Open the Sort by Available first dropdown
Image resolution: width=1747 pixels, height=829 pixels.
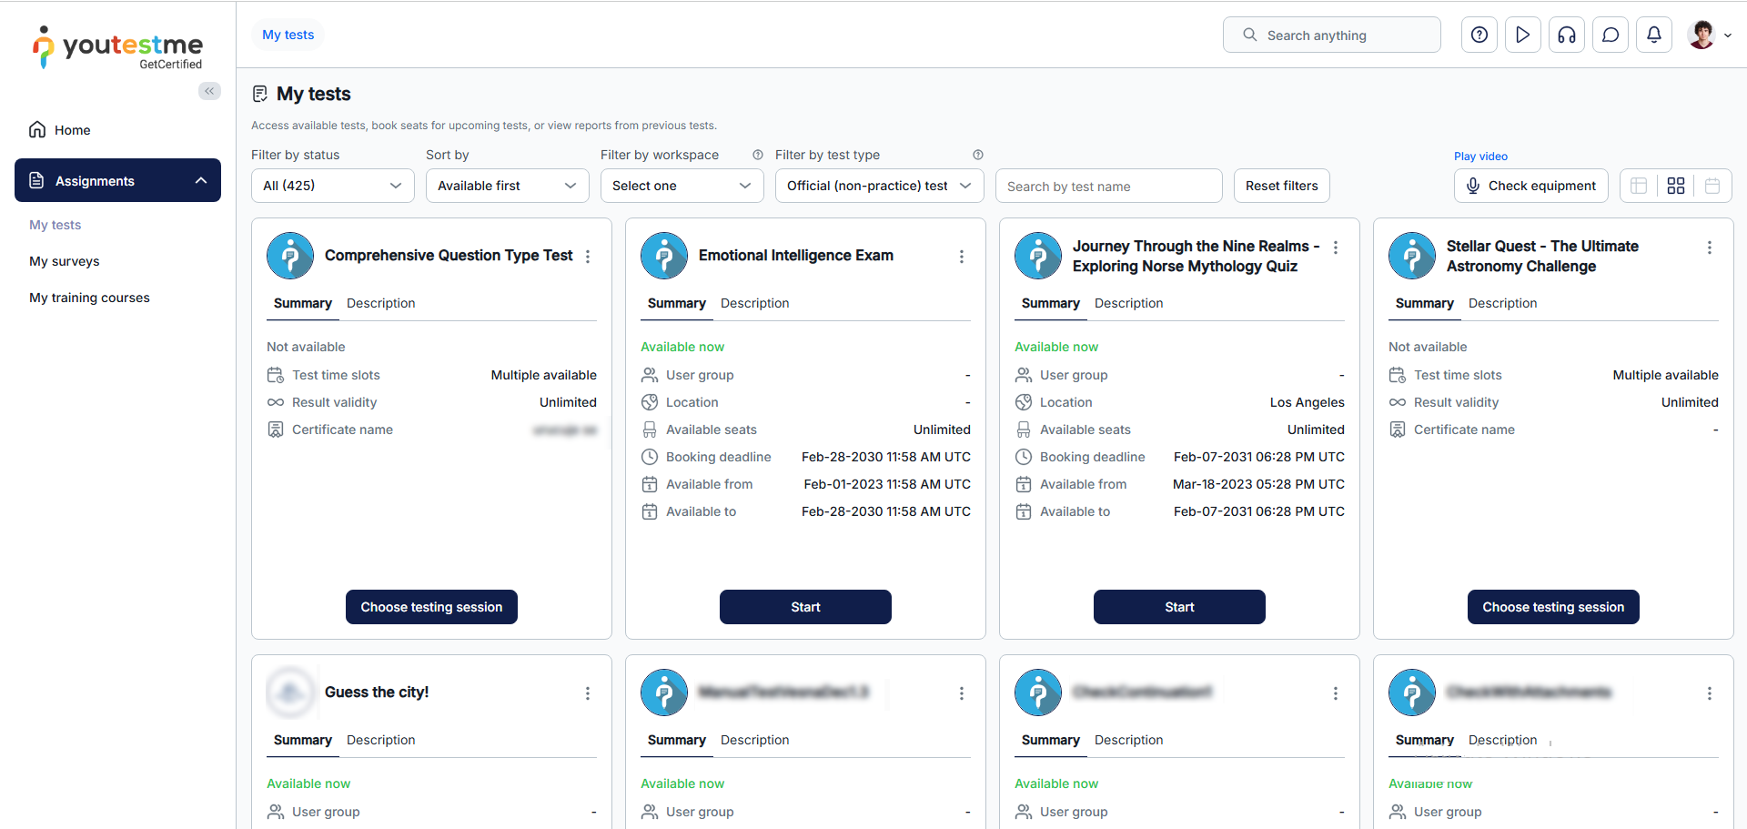tap(507, 186)
